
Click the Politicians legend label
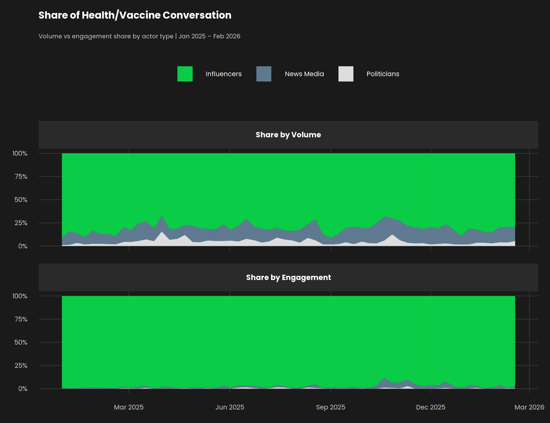383,74
